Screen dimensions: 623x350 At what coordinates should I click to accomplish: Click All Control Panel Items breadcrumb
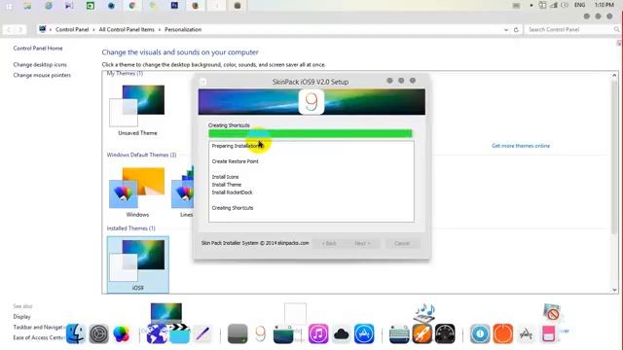pos(127,29)
